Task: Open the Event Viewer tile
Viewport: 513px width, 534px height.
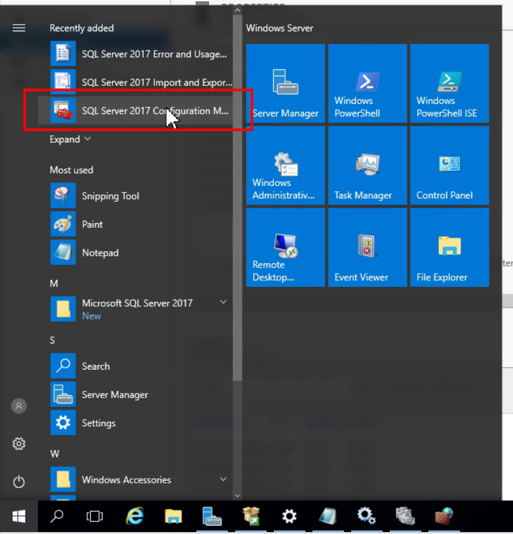Action: tap(368, 248)
